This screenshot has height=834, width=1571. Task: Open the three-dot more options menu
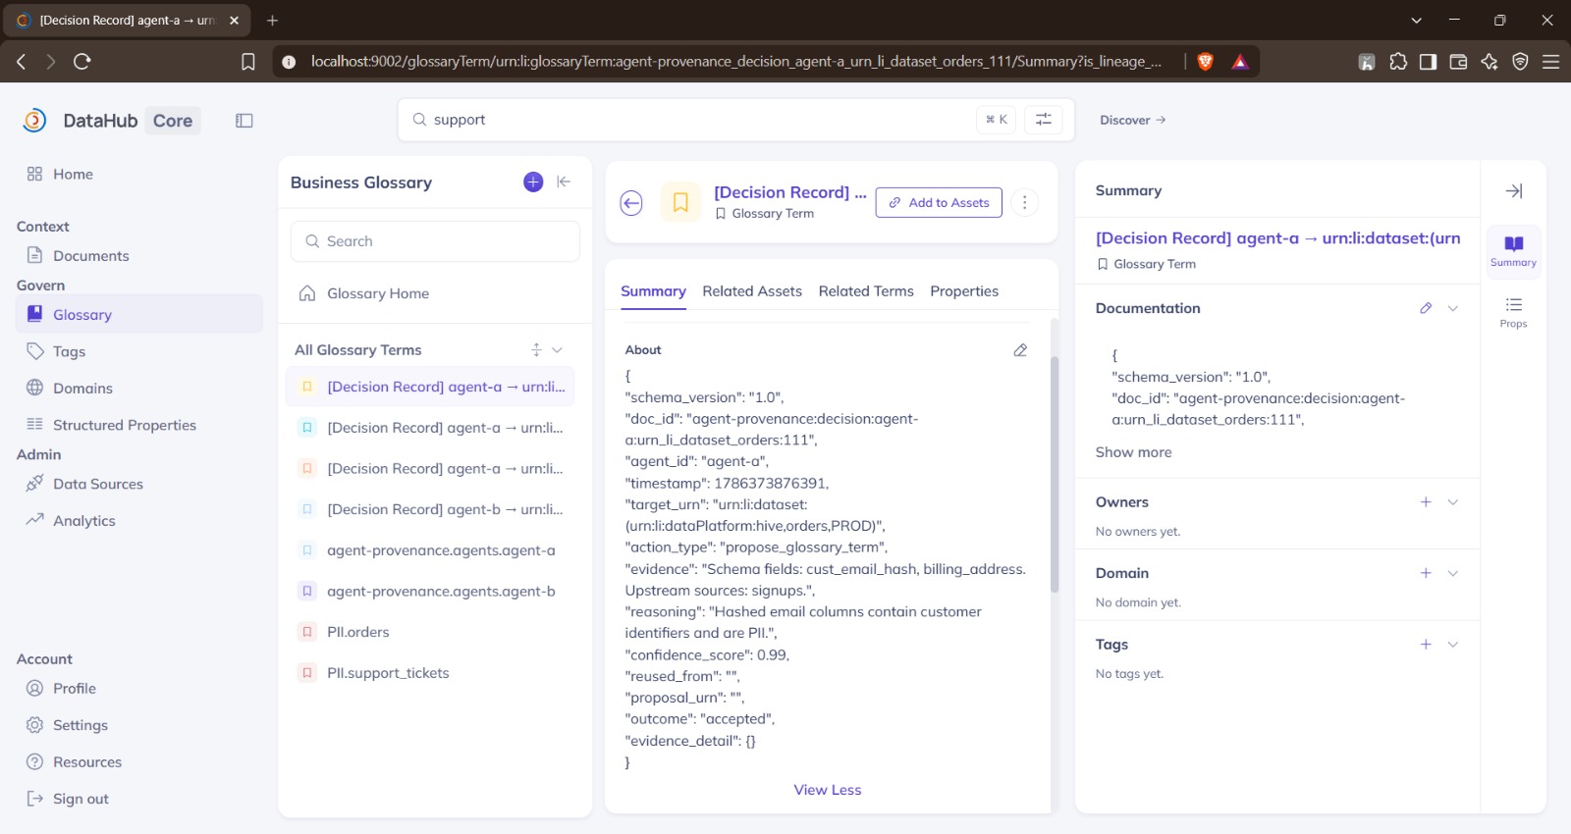1024,202
